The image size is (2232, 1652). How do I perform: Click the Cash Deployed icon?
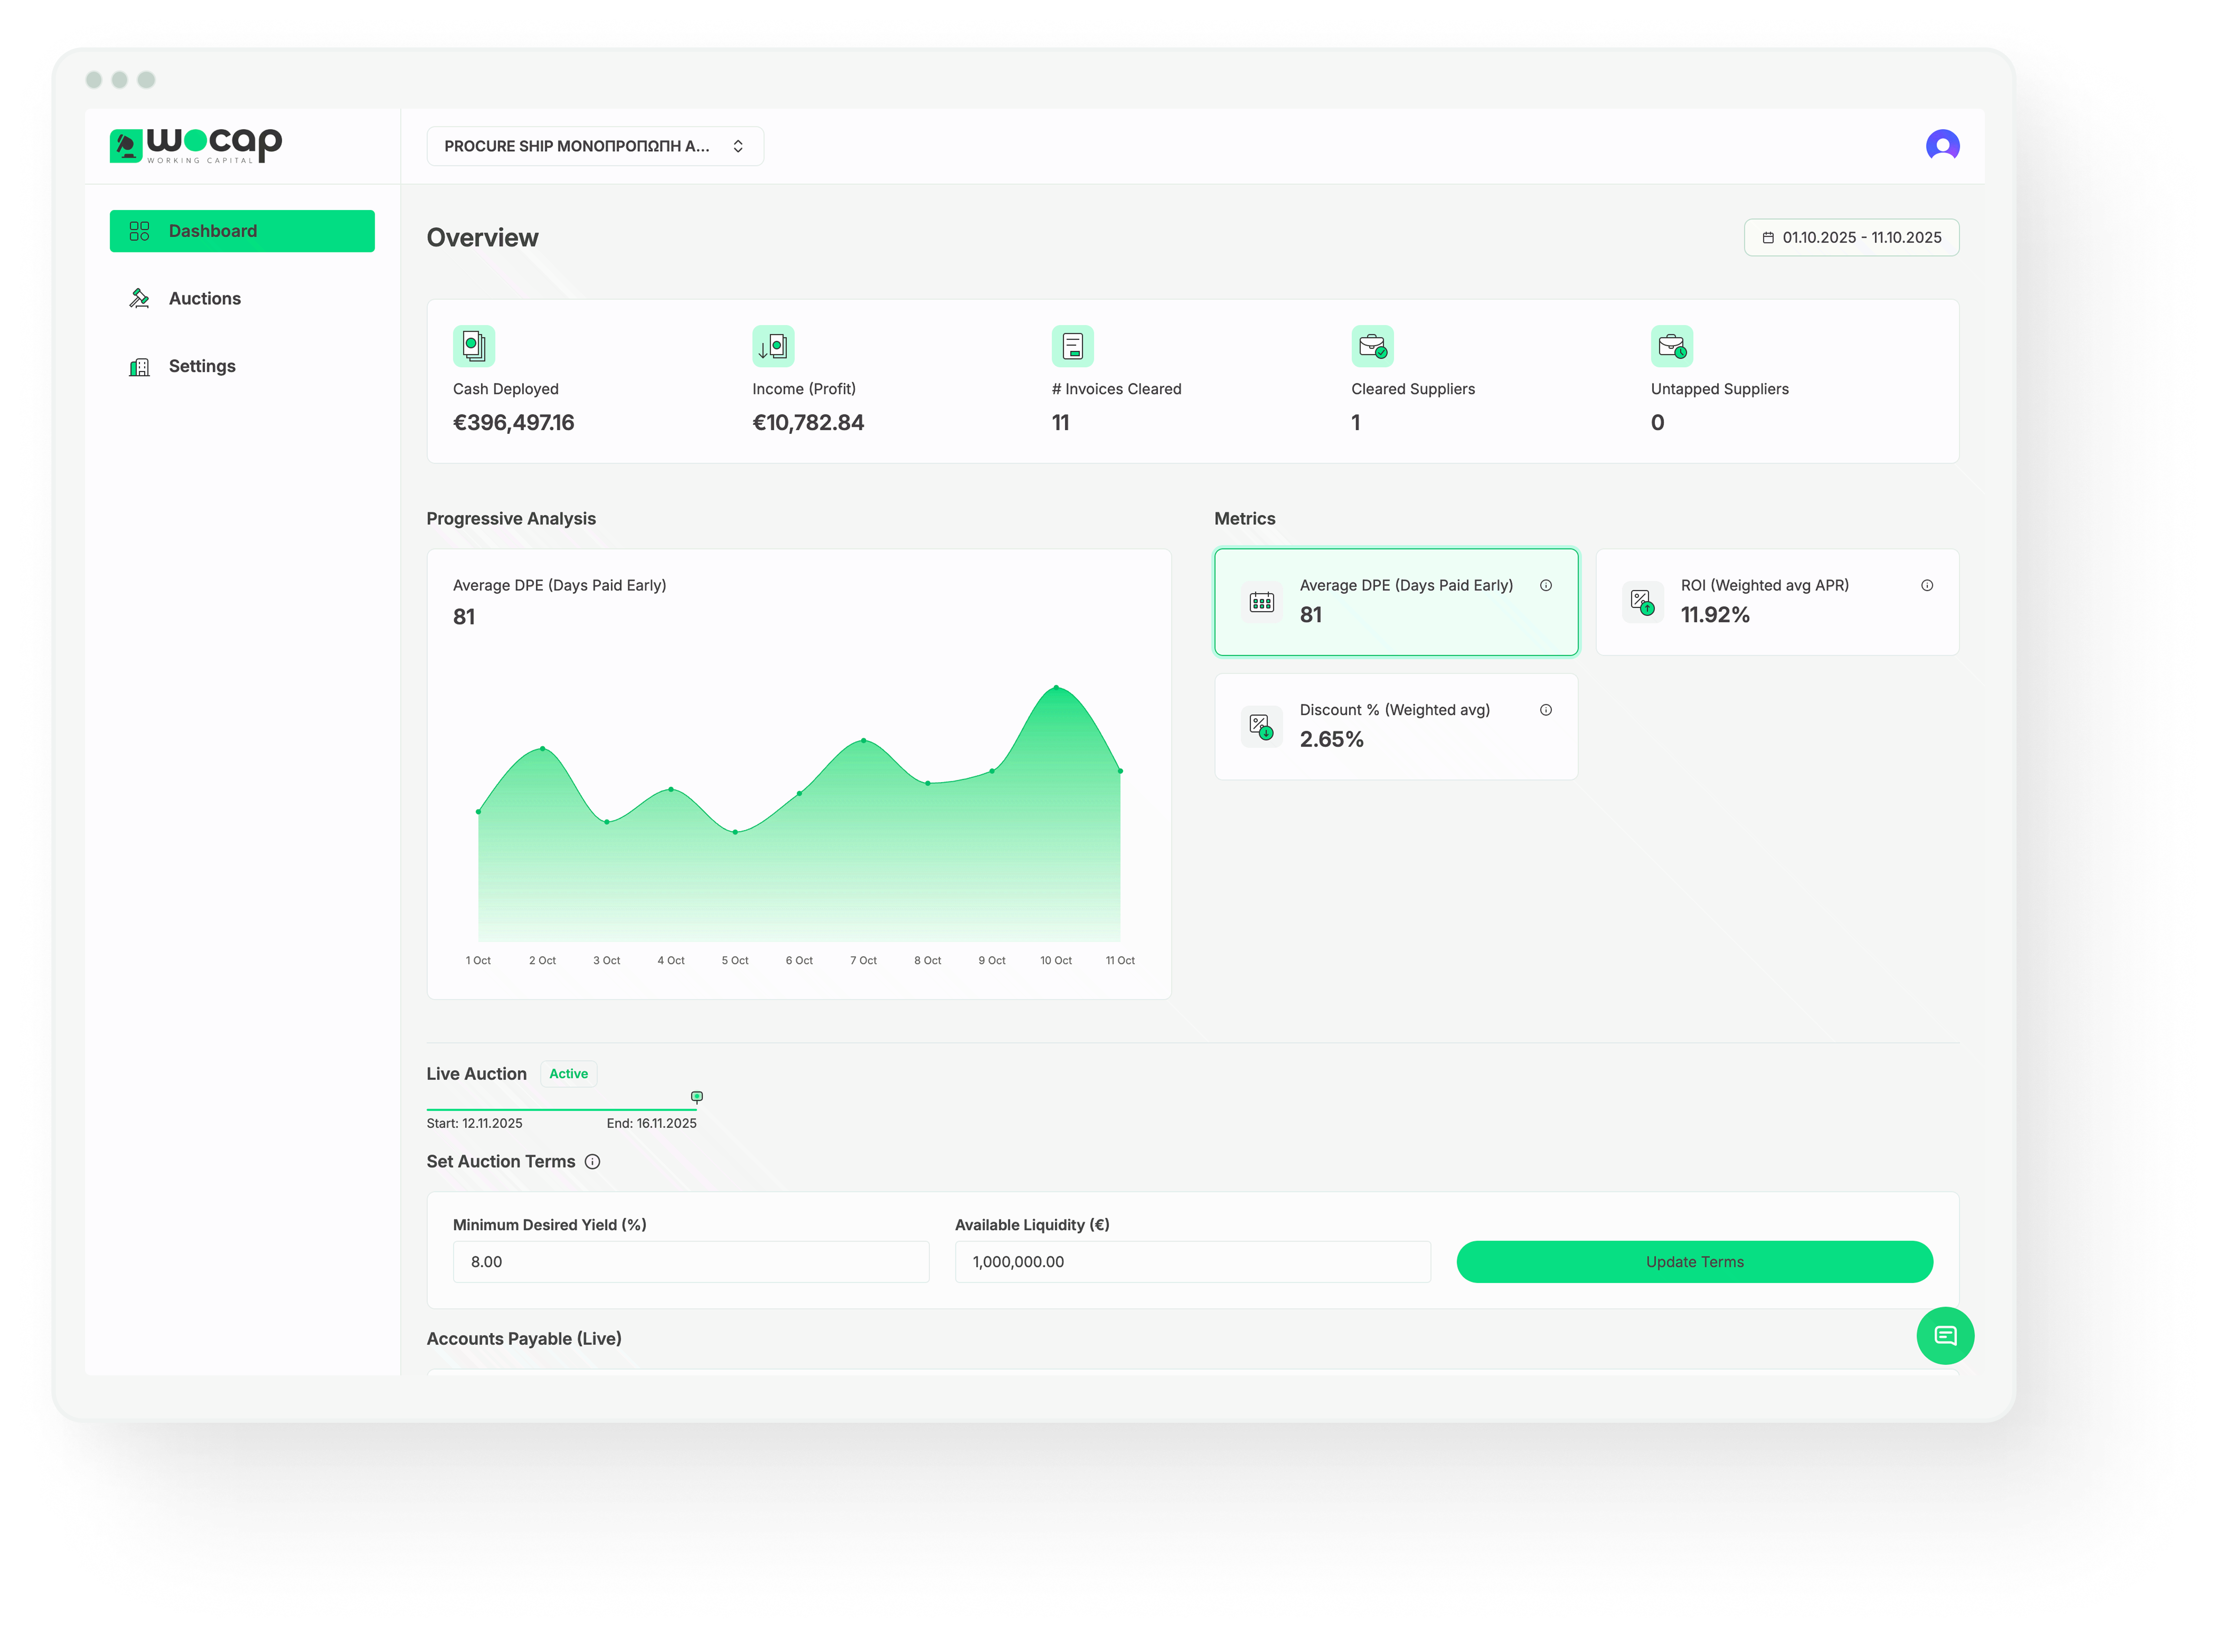tap(473, 346)
